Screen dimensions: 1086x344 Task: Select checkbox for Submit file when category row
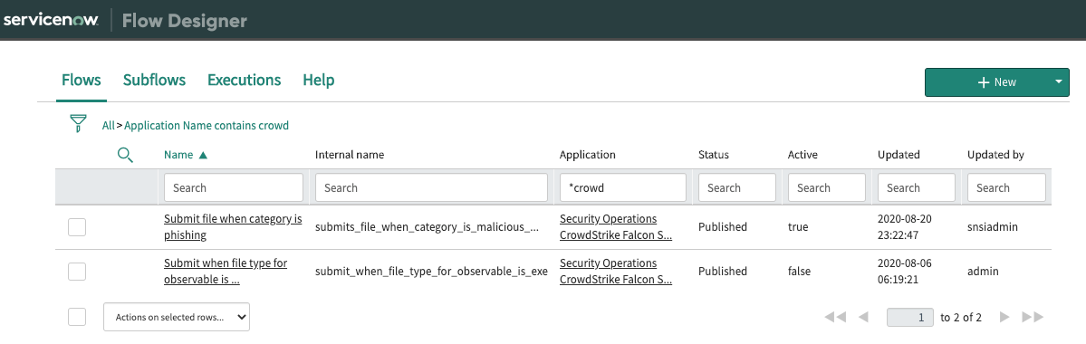[77, 227]
